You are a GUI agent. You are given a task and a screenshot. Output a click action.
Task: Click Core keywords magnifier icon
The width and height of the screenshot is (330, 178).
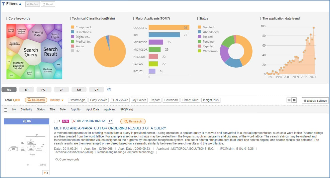pos(57,159)
